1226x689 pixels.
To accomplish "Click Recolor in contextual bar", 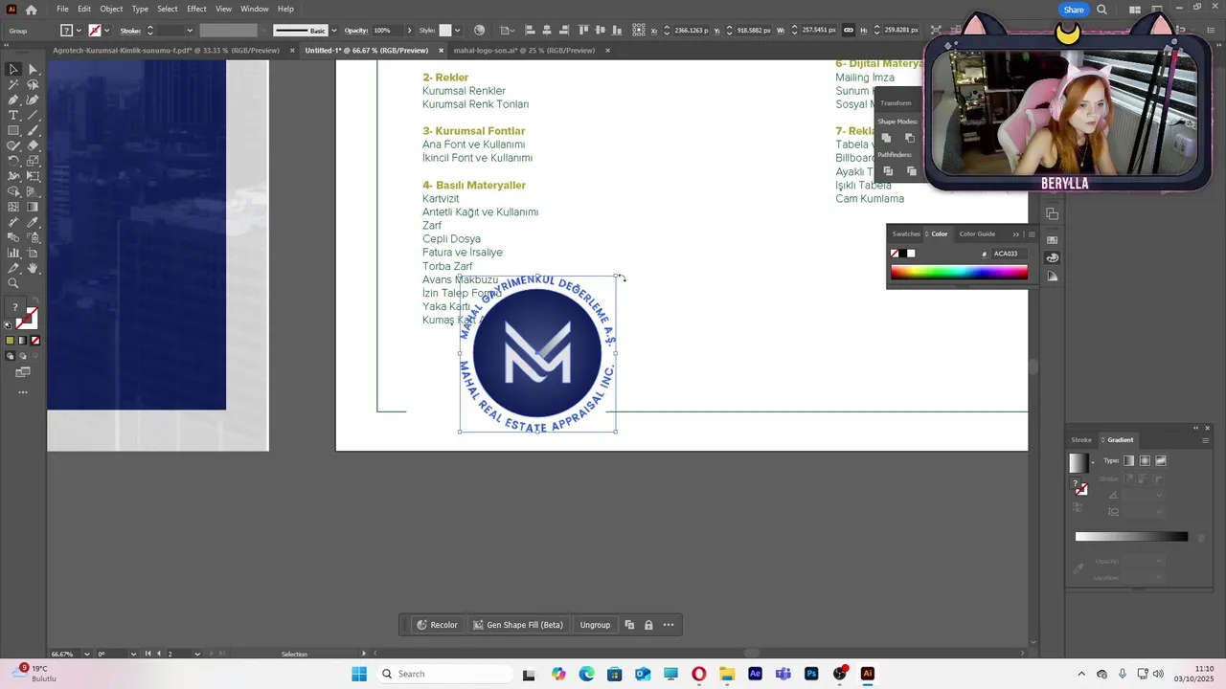I will [x=436, y=625].
